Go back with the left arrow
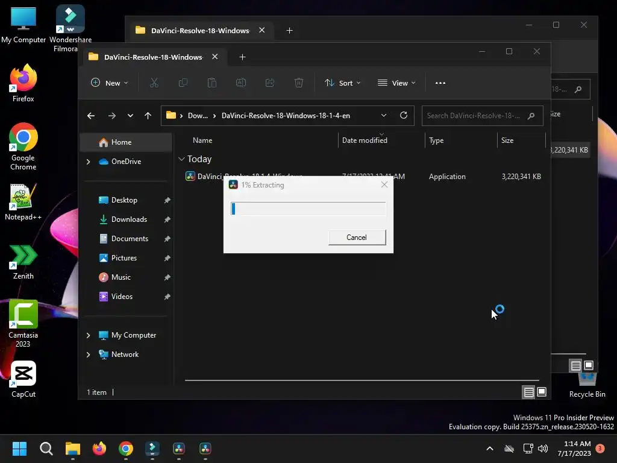617x463 pixels. coord(91,116)
